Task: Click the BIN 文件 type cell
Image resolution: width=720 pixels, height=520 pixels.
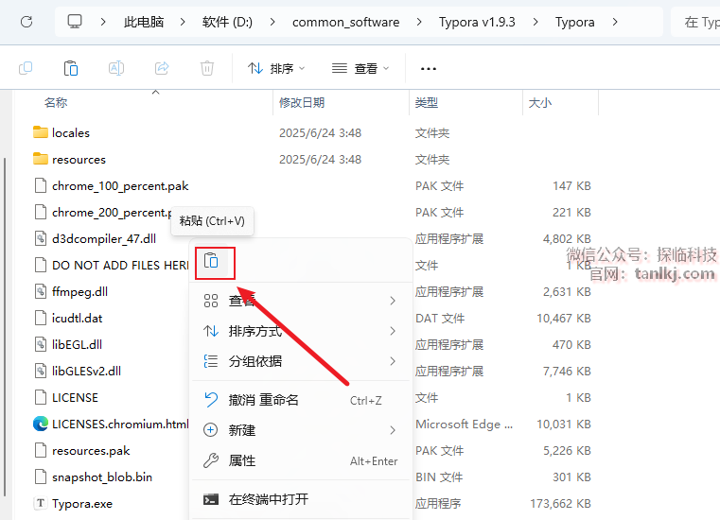Action: coord(439,477)
